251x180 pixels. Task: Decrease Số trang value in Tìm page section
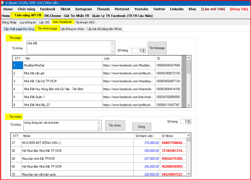(143, 51)
